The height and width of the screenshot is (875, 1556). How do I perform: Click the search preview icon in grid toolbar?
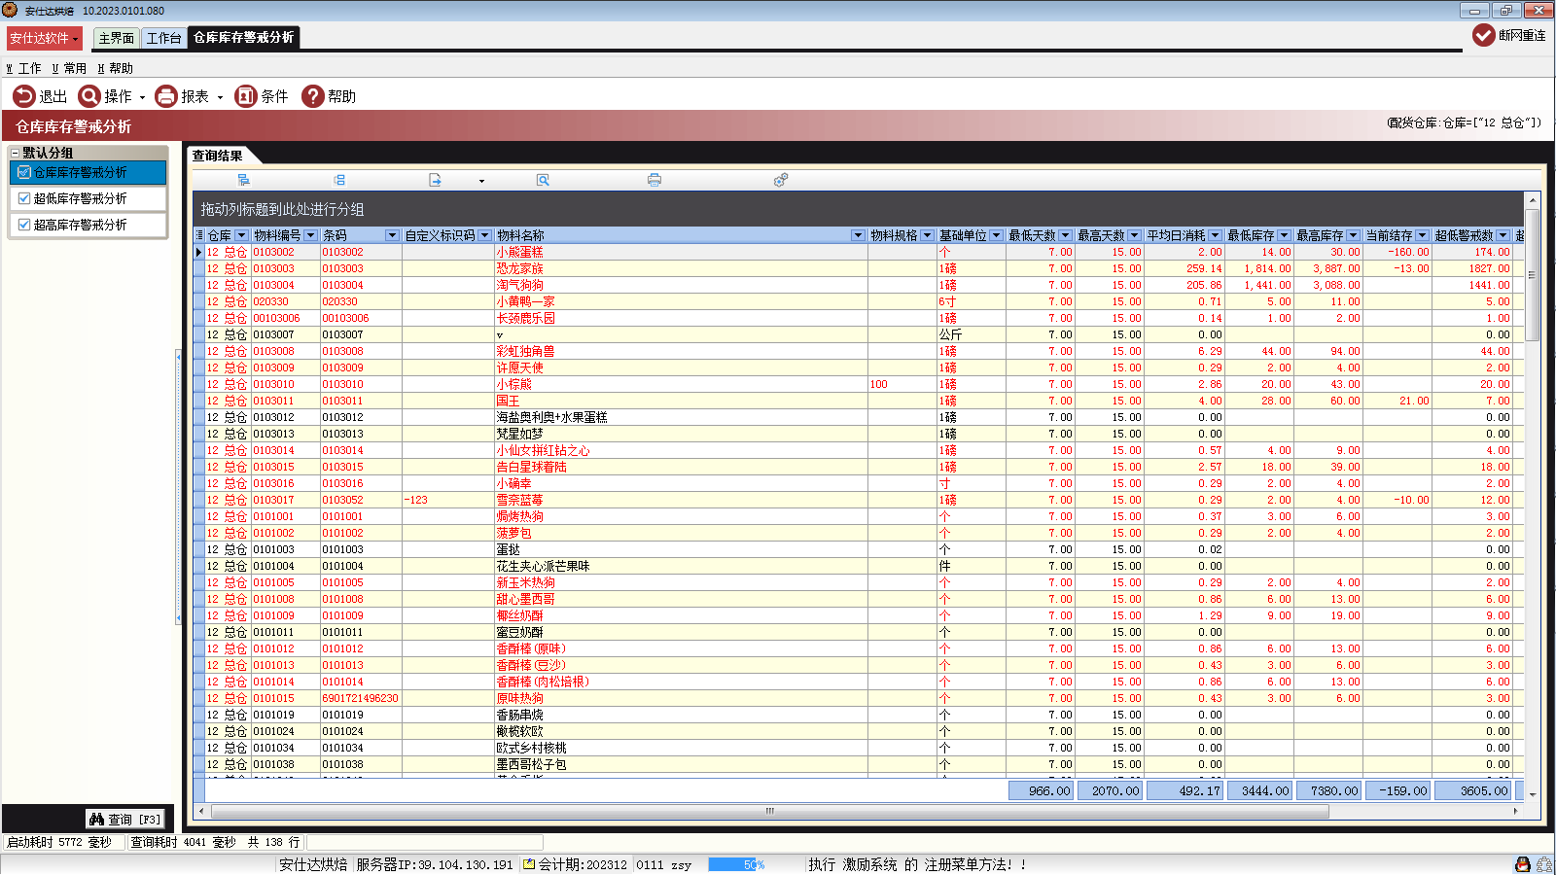tap(543, 180)
